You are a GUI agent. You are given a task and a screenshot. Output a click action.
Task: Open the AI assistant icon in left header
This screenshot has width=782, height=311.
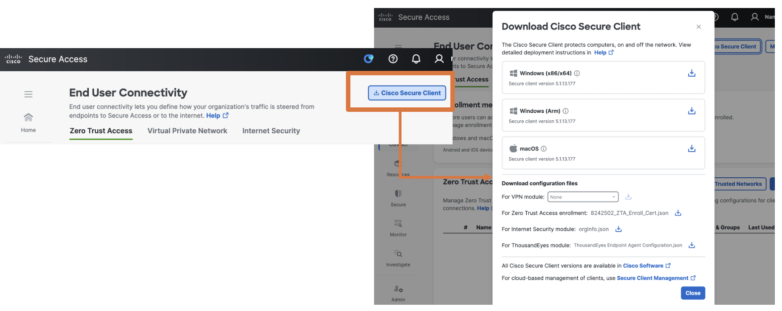[369, 59]
